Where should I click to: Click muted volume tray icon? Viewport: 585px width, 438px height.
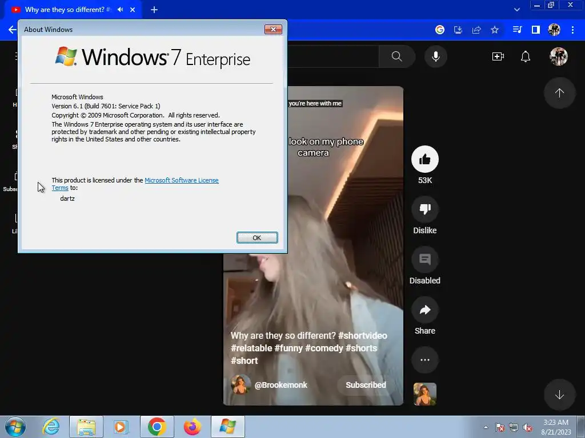527,427
